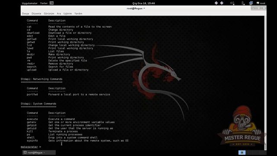Minimize the root@Regue terminal window

click(253, 8)
